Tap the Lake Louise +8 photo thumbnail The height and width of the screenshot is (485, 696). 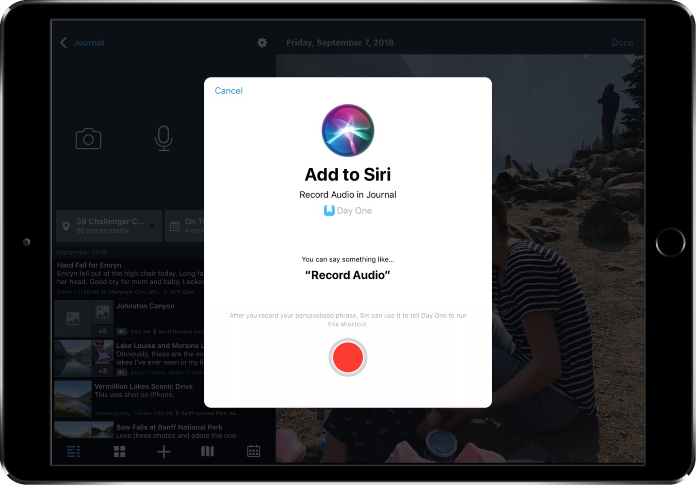tap(103, 358)
